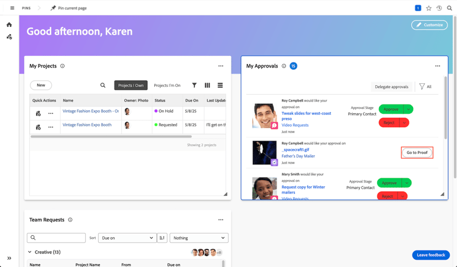This screenshot has height=267, width=457.
Task: Open more actions for Requested project row
Action: point(51,127)
